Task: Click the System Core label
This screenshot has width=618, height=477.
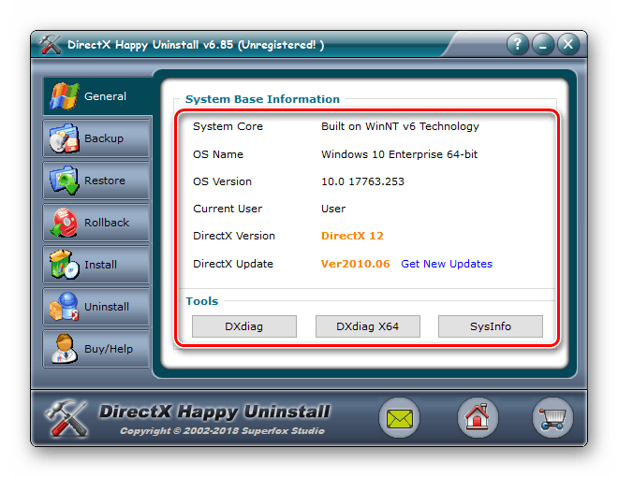Action: pyautogui.click(x=228, y=126)
